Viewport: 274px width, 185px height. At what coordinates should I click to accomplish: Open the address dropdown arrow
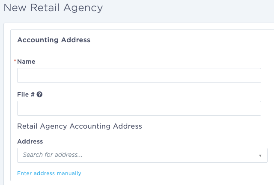pos(260,156)
